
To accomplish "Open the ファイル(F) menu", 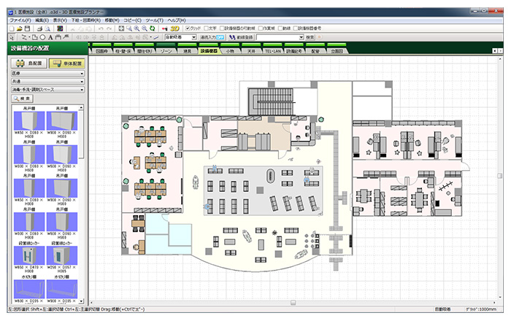I will click(x=20, y=20).
